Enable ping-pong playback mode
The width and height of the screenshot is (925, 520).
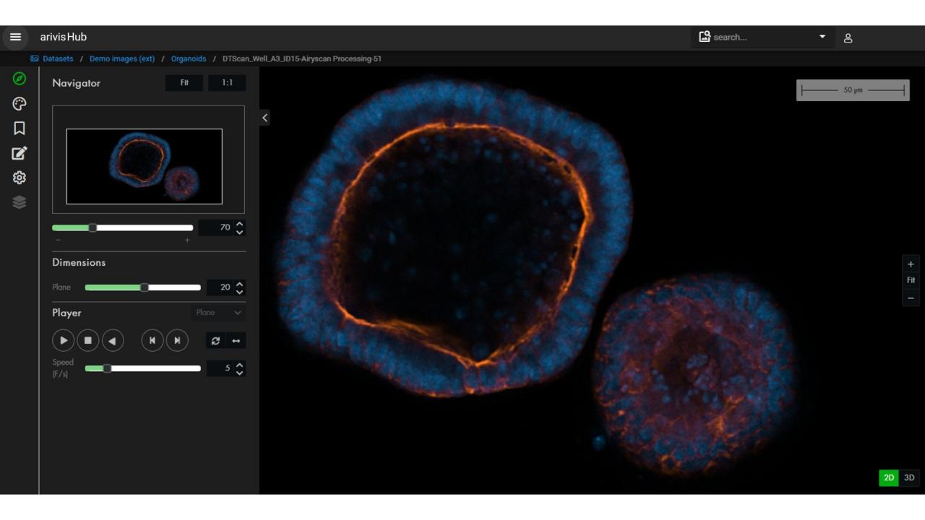point(236,340)
